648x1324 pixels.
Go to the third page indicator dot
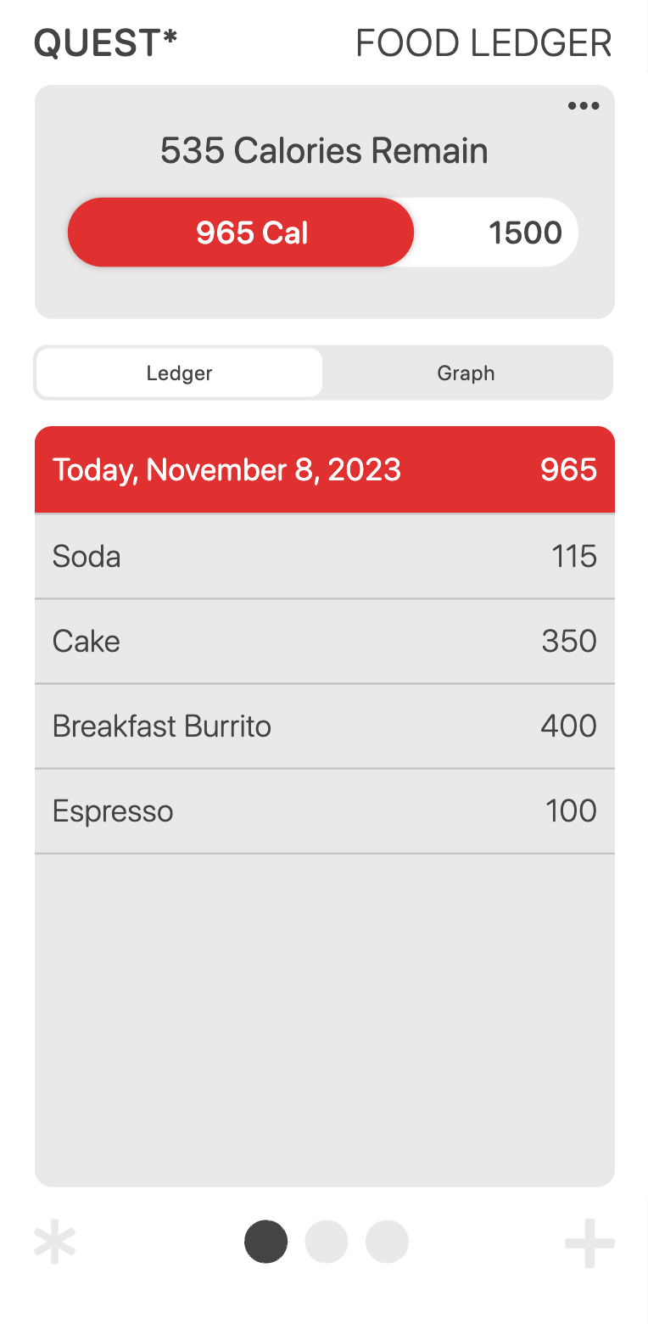[387, 1242]
